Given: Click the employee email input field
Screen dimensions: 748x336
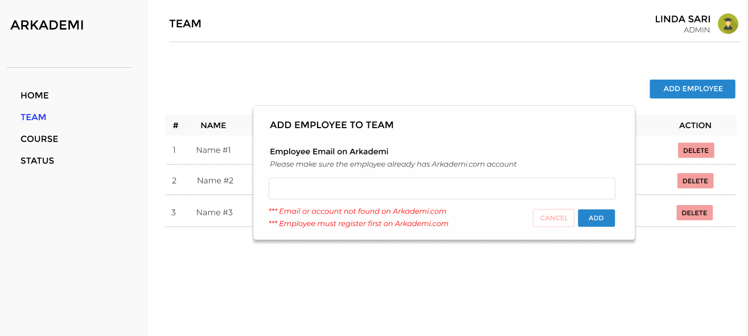Looking at the screenshot, I should coord(442,189).
